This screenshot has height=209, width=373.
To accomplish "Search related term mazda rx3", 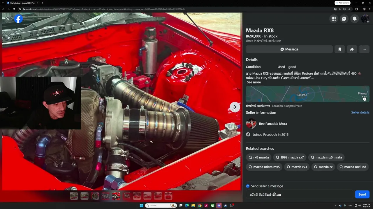I will click(x=297, y=167).
